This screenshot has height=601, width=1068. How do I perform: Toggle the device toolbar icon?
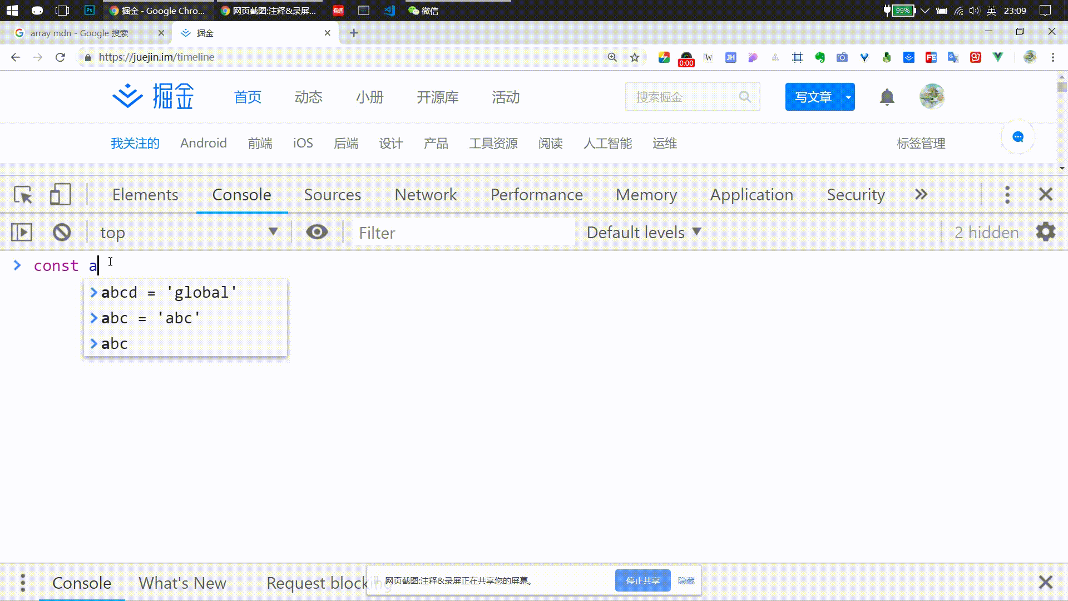(x=60, y=195)
